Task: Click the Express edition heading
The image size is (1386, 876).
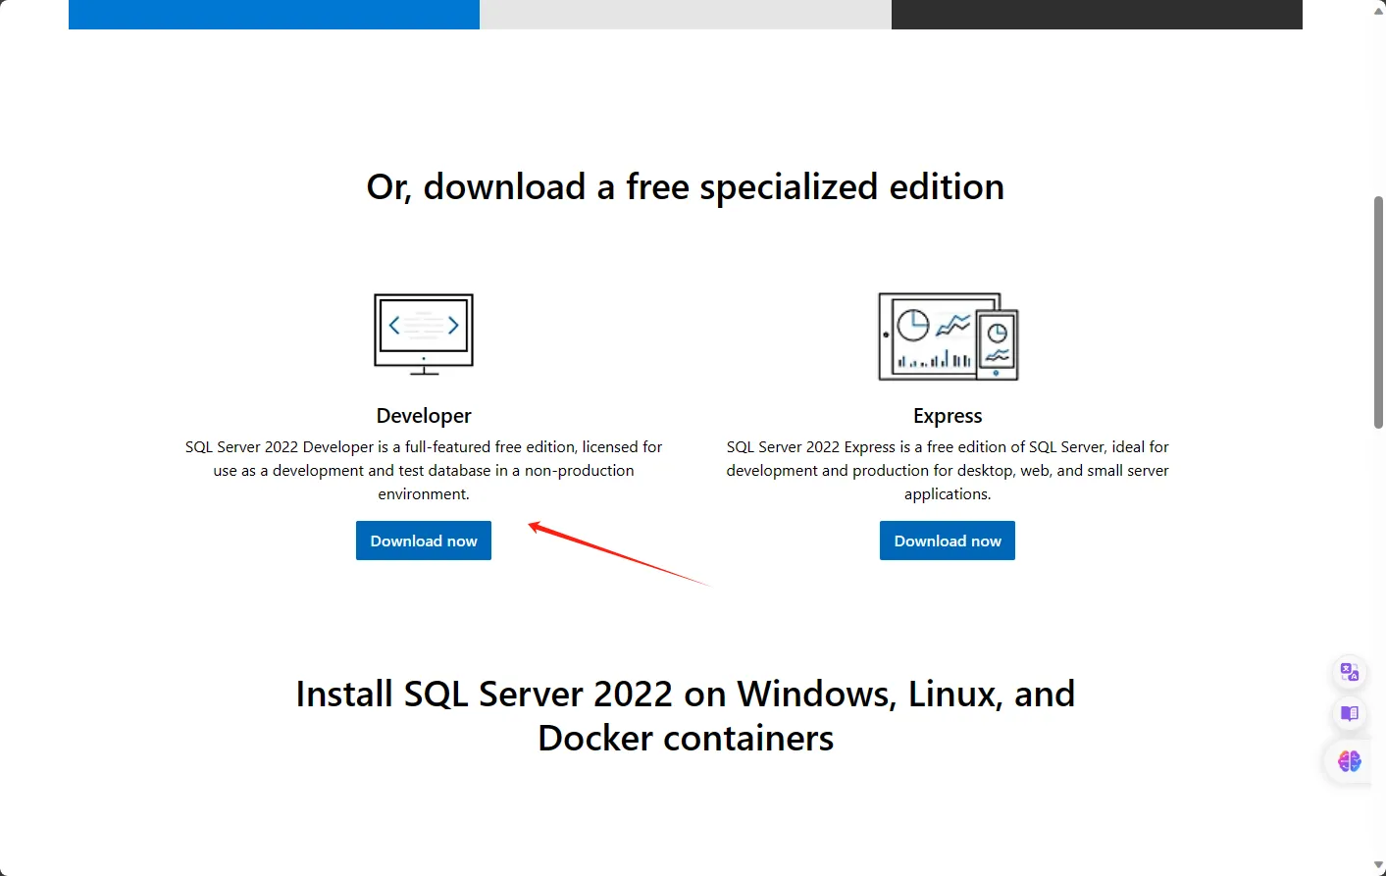Action: point(948,416)
